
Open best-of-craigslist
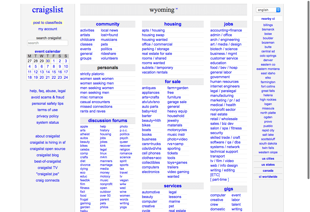pyautogui.click(x=48, y=161)
